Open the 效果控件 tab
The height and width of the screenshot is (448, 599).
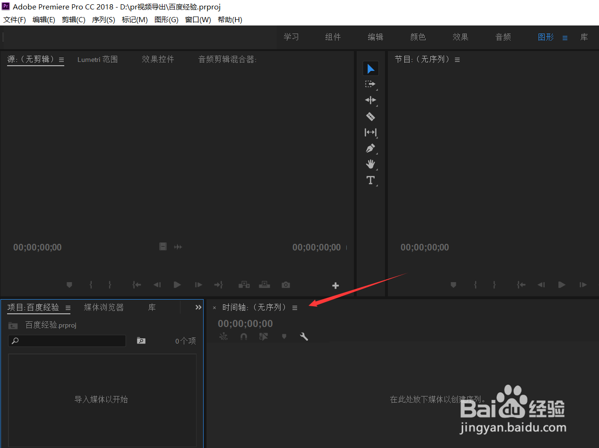pos(158,60)
